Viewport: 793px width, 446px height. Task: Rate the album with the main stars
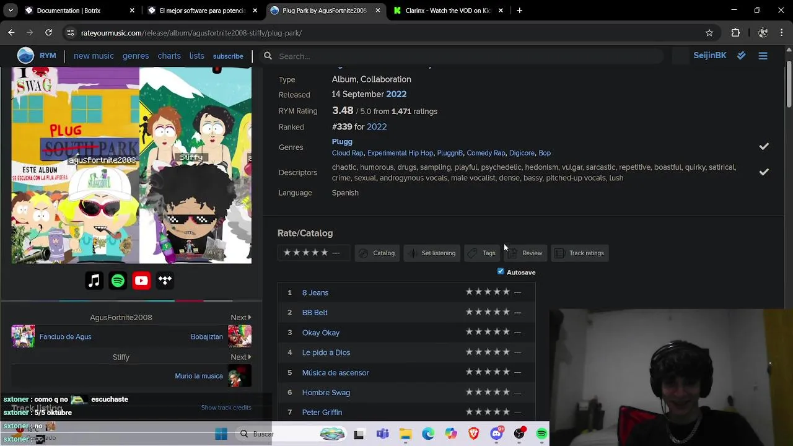[305, 253]
